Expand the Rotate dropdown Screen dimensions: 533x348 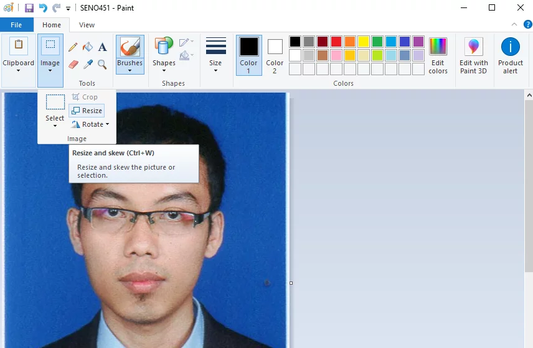coord(91,124)
